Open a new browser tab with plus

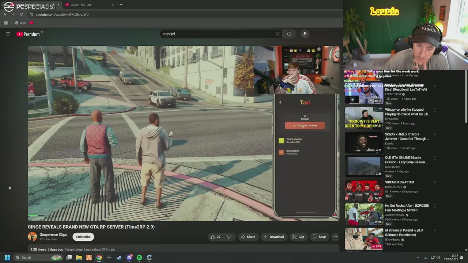[x=121, y=5]
